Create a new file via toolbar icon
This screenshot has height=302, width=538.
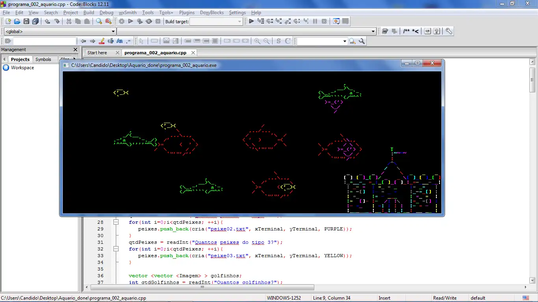coord(7,21)
